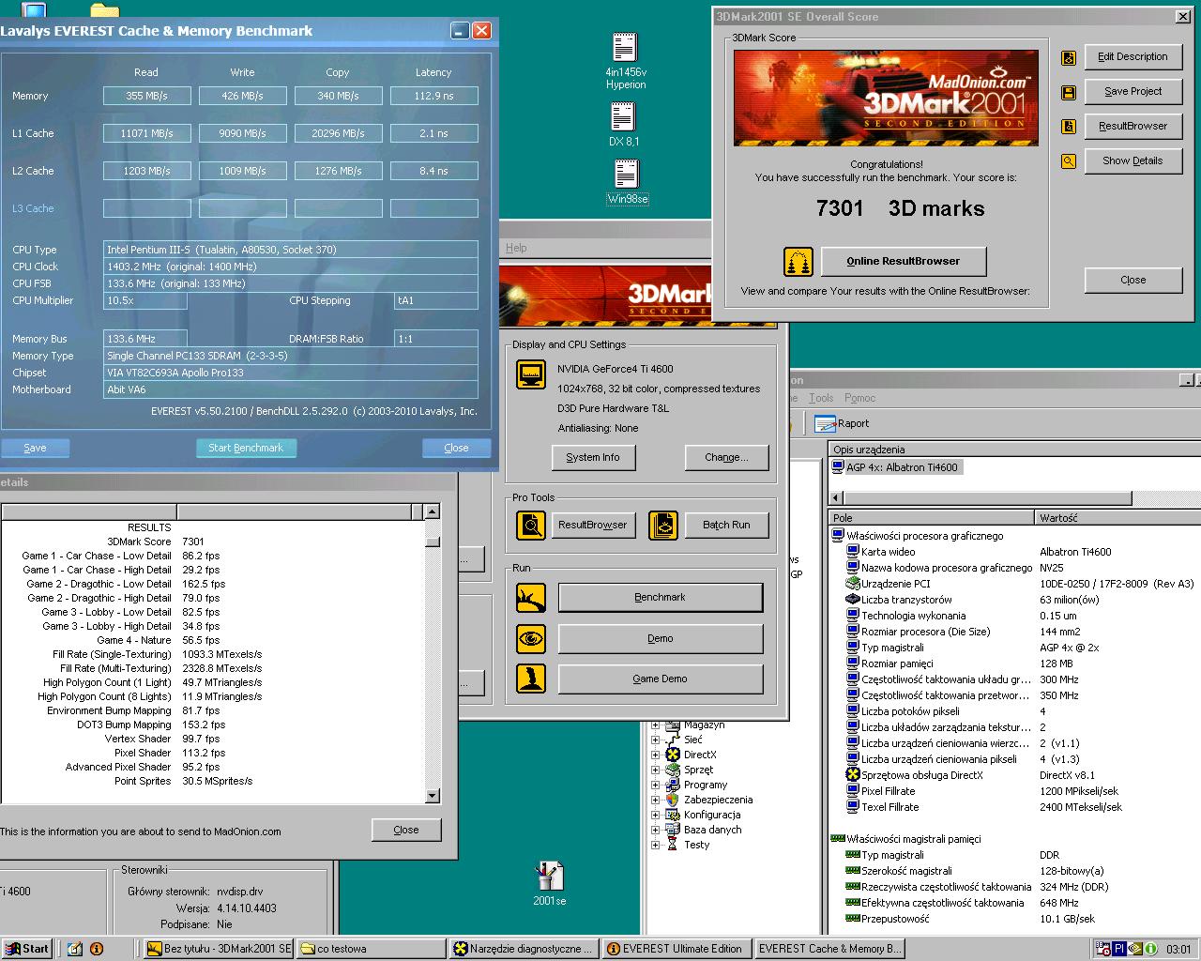Expand the Konfiguracja tree node
The height and width of the screenshot is (961, 1201).
click(656, 815)
